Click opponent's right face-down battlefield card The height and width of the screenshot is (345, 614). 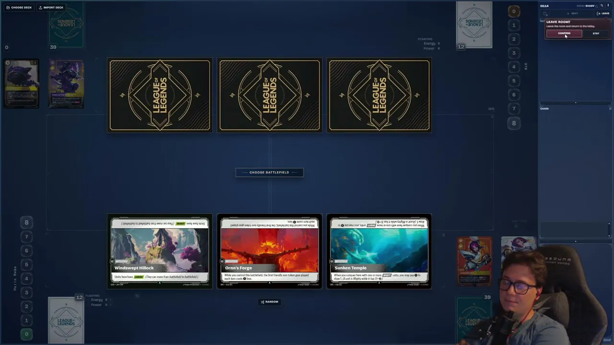pos(379,95)
